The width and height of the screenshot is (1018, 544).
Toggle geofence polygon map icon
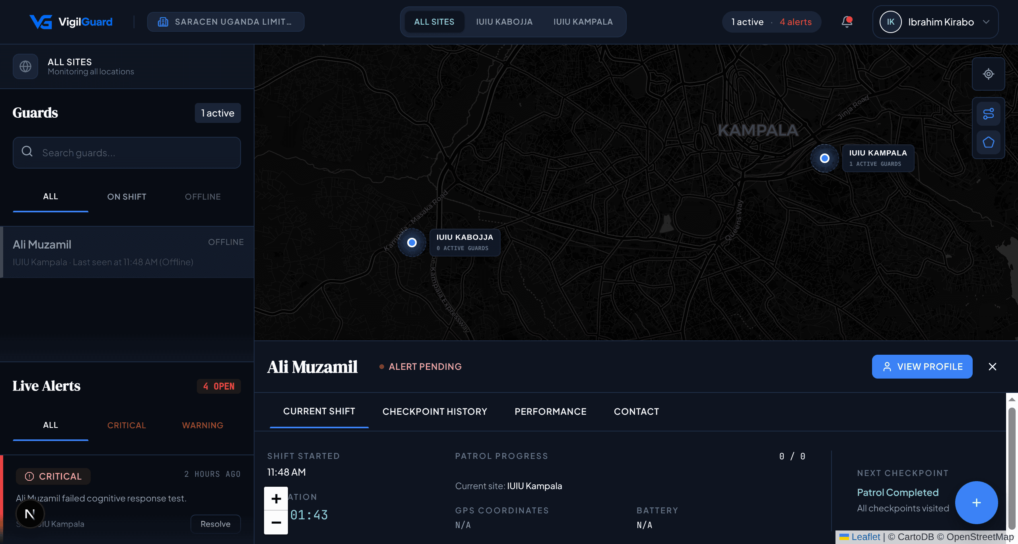[x=988, y=142]
